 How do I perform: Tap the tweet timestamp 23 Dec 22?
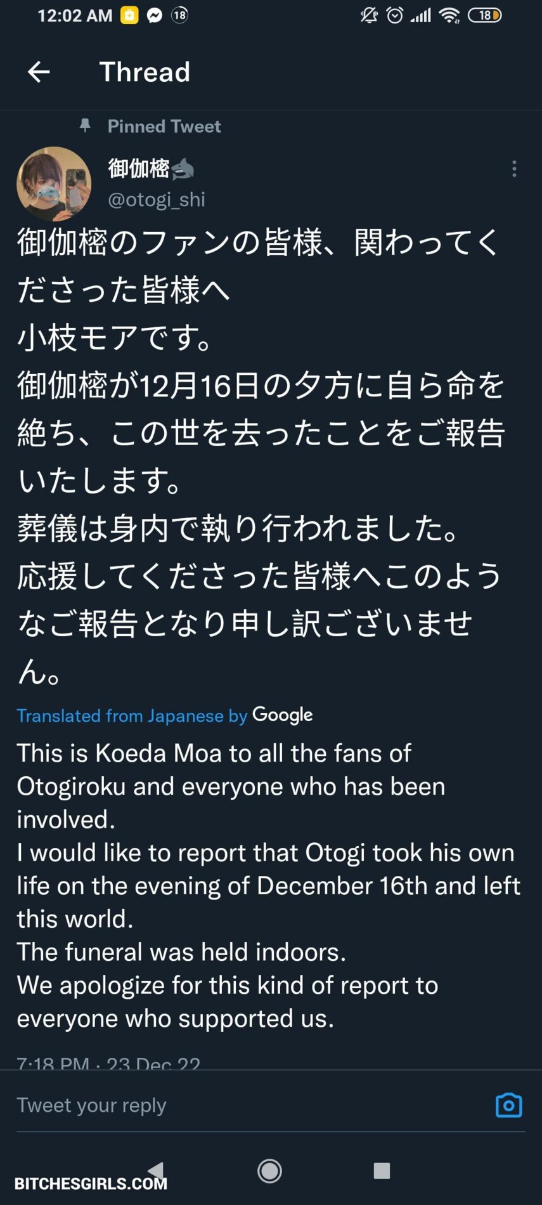(x=108, y=1063)
